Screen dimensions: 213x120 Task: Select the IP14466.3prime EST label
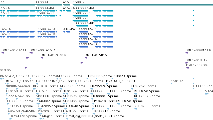pyautogui.click(x=119, y=91)
